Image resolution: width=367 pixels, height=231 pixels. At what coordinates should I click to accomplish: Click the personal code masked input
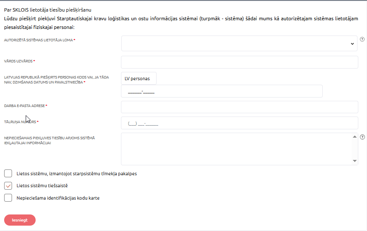point(222,91)
